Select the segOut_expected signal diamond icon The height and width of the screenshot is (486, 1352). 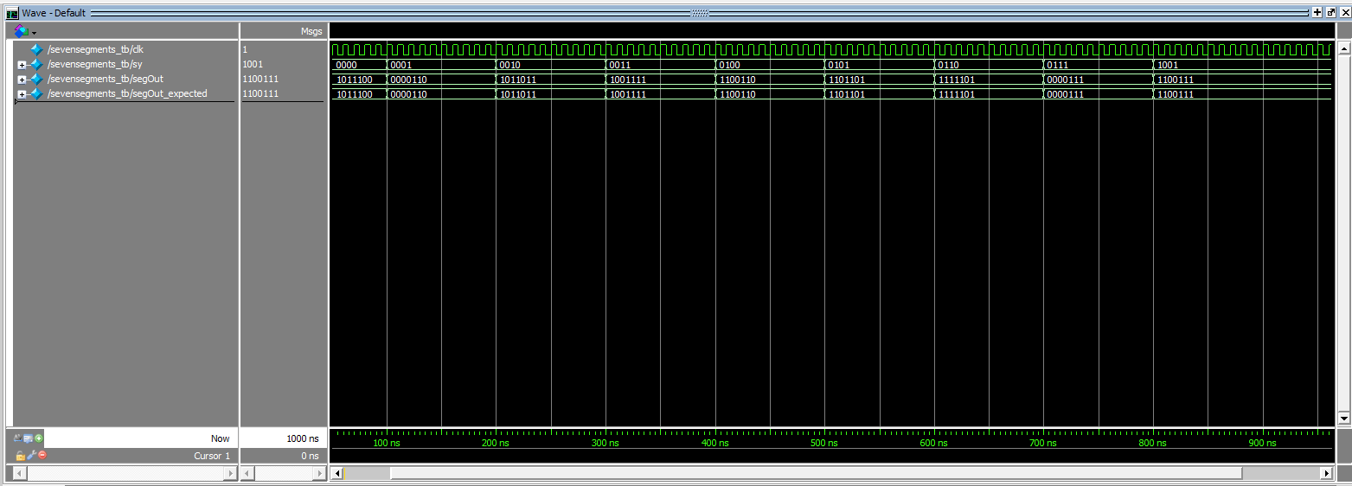(36, 93)
